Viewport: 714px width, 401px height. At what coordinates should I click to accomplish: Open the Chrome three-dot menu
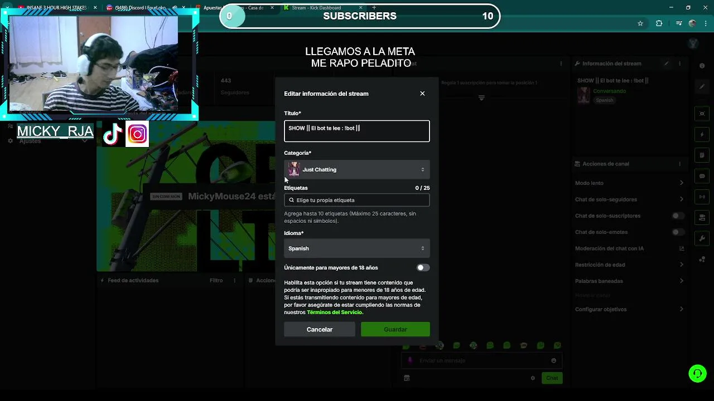pyautogui.click(x=706, y=23)
